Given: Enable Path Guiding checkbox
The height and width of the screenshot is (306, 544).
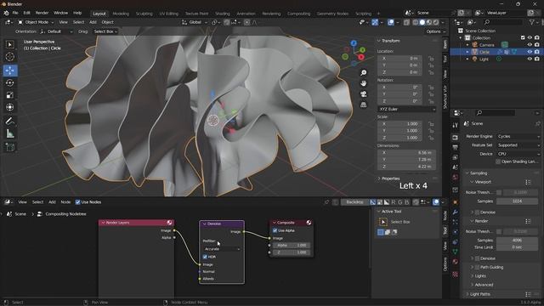Looking at the screenshot, I should [x=477, y=267].
